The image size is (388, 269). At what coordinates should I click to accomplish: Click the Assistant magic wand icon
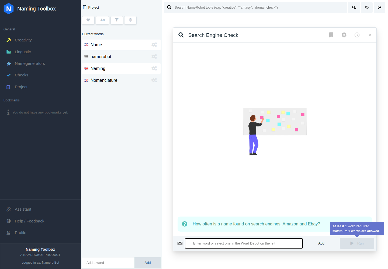click(x=9, y=209)
